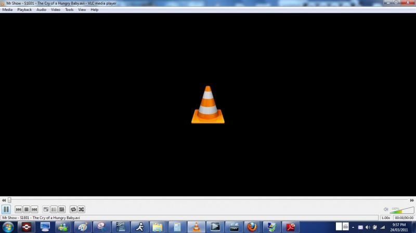The height and width of the screenshot is (233, 416).
Task: Open the OpenOffice document taskbar icon
Action: point(121,227)
